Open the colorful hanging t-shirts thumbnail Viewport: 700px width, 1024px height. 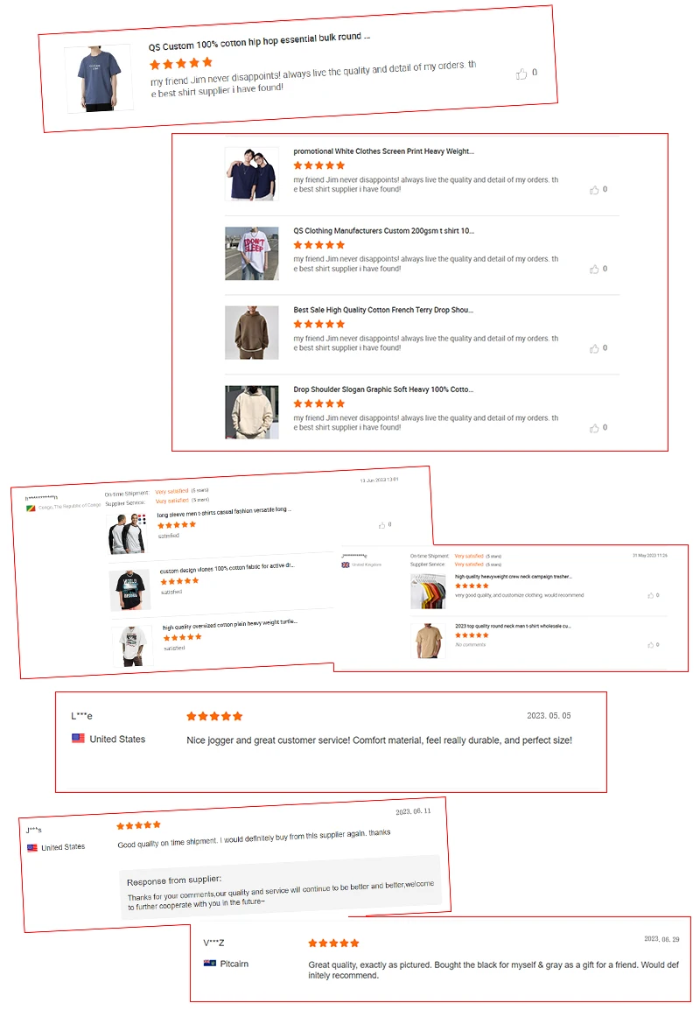[x=428, y=591]
